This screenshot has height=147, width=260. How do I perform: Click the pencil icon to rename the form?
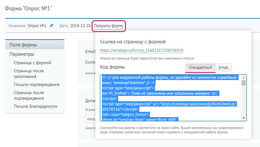click(x=51, y=26)
